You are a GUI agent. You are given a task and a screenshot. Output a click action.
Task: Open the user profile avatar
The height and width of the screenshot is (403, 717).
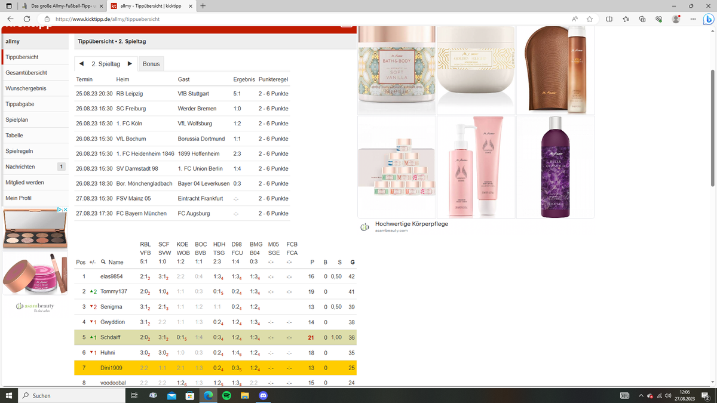click(x=676, y=19)
